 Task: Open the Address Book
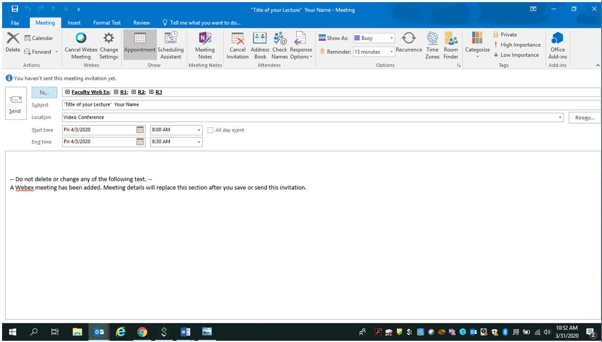click(x=260, y=39)
